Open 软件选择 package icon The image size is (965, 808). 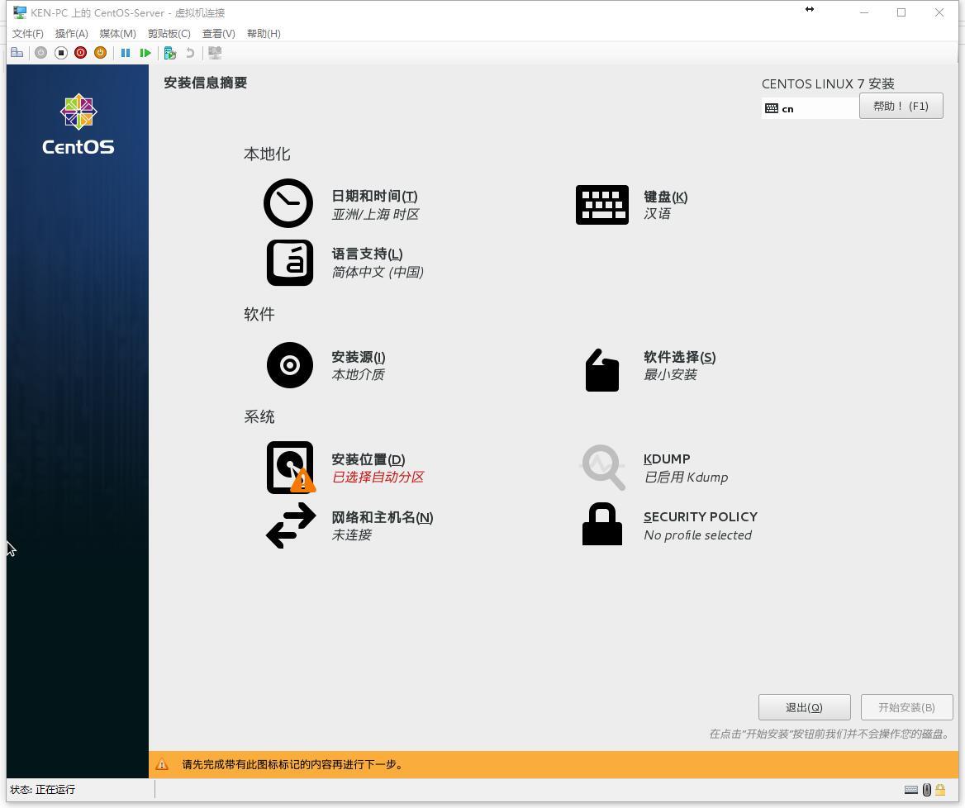(x=602, y=370)
